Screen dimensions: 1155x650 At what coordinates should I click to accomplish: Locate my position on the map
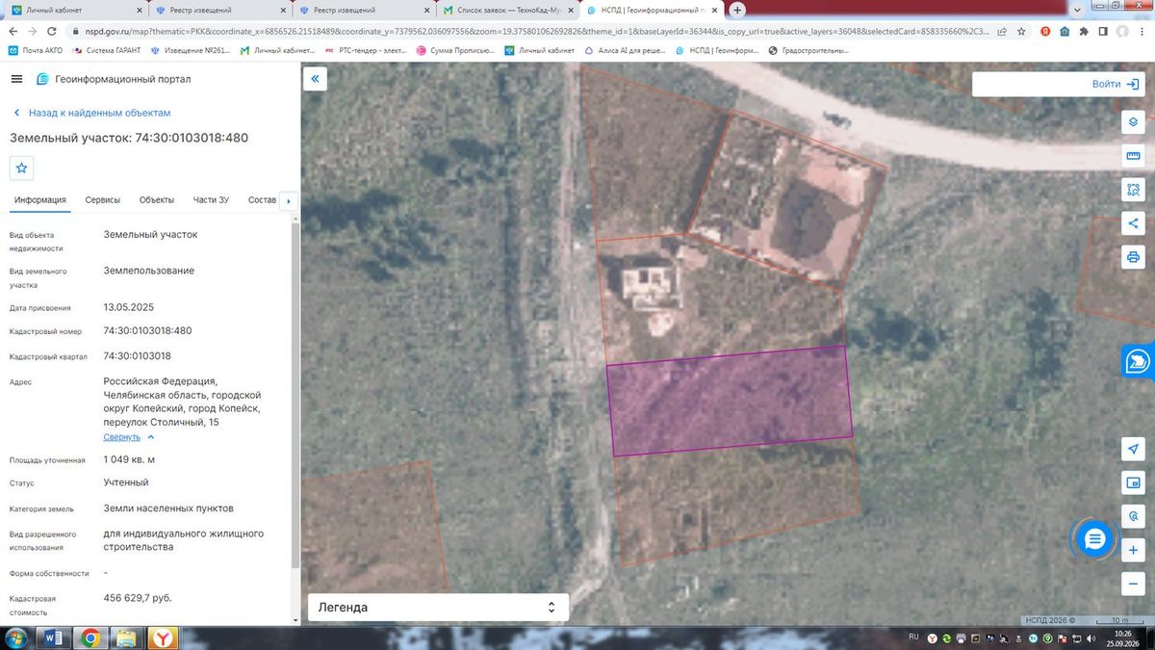pos(1133,450)
